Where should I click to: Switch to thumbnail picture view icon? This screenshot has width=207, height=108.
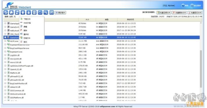[52, 12]
